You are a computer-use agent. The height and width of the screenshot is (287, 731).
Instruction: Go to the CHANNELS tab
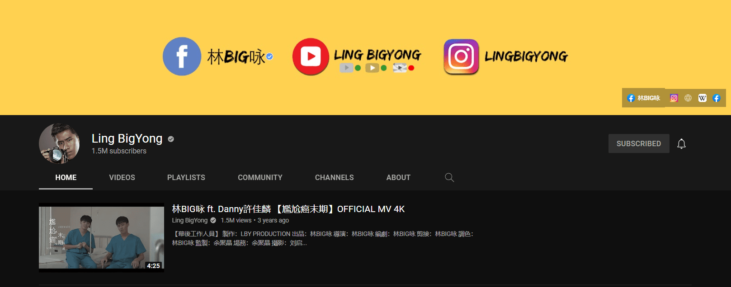pyautogui.click(x=335, y=177)
